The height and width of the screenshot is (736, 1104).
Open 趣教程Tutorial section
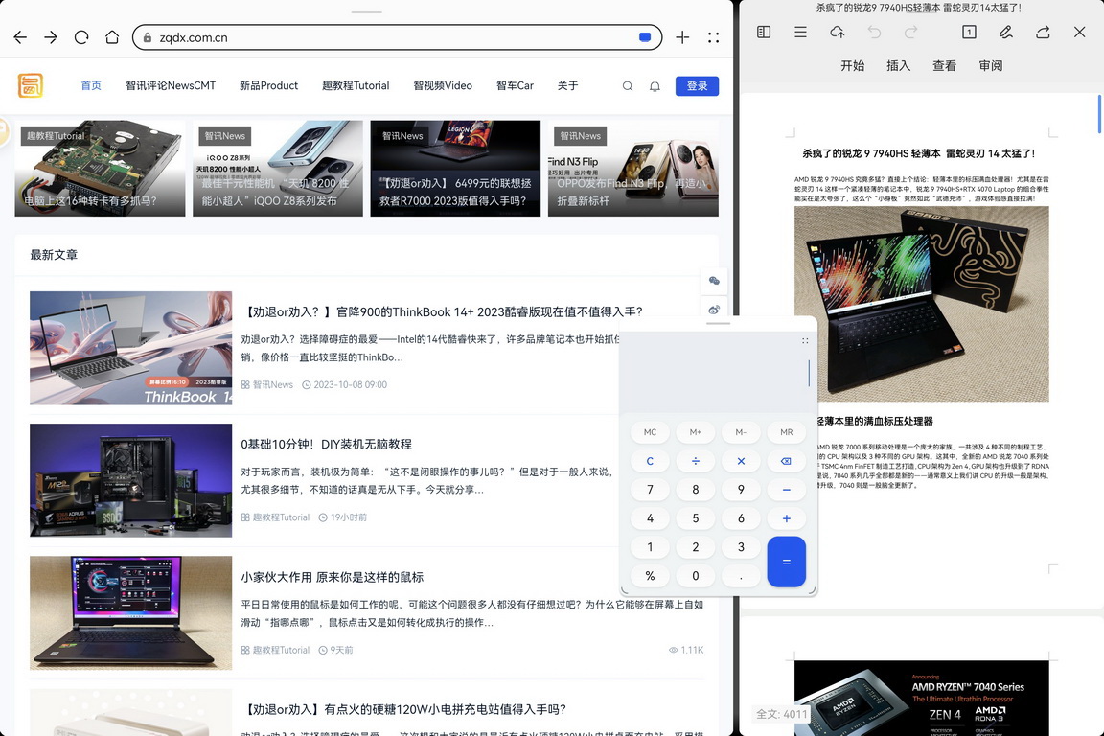(x=356, y=85)
